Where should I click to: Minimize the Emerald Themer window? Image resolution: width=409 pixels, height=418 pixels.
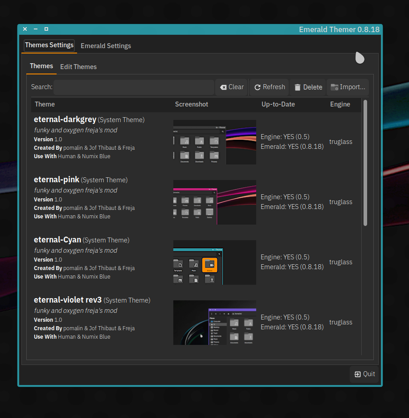pos(36,29)
